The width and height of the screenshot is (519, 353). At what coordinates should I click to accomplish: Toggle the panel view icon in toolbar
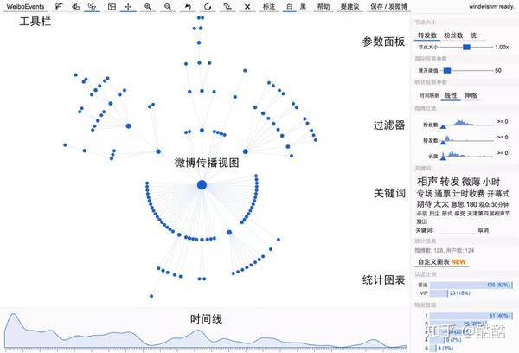click(112, 6)
